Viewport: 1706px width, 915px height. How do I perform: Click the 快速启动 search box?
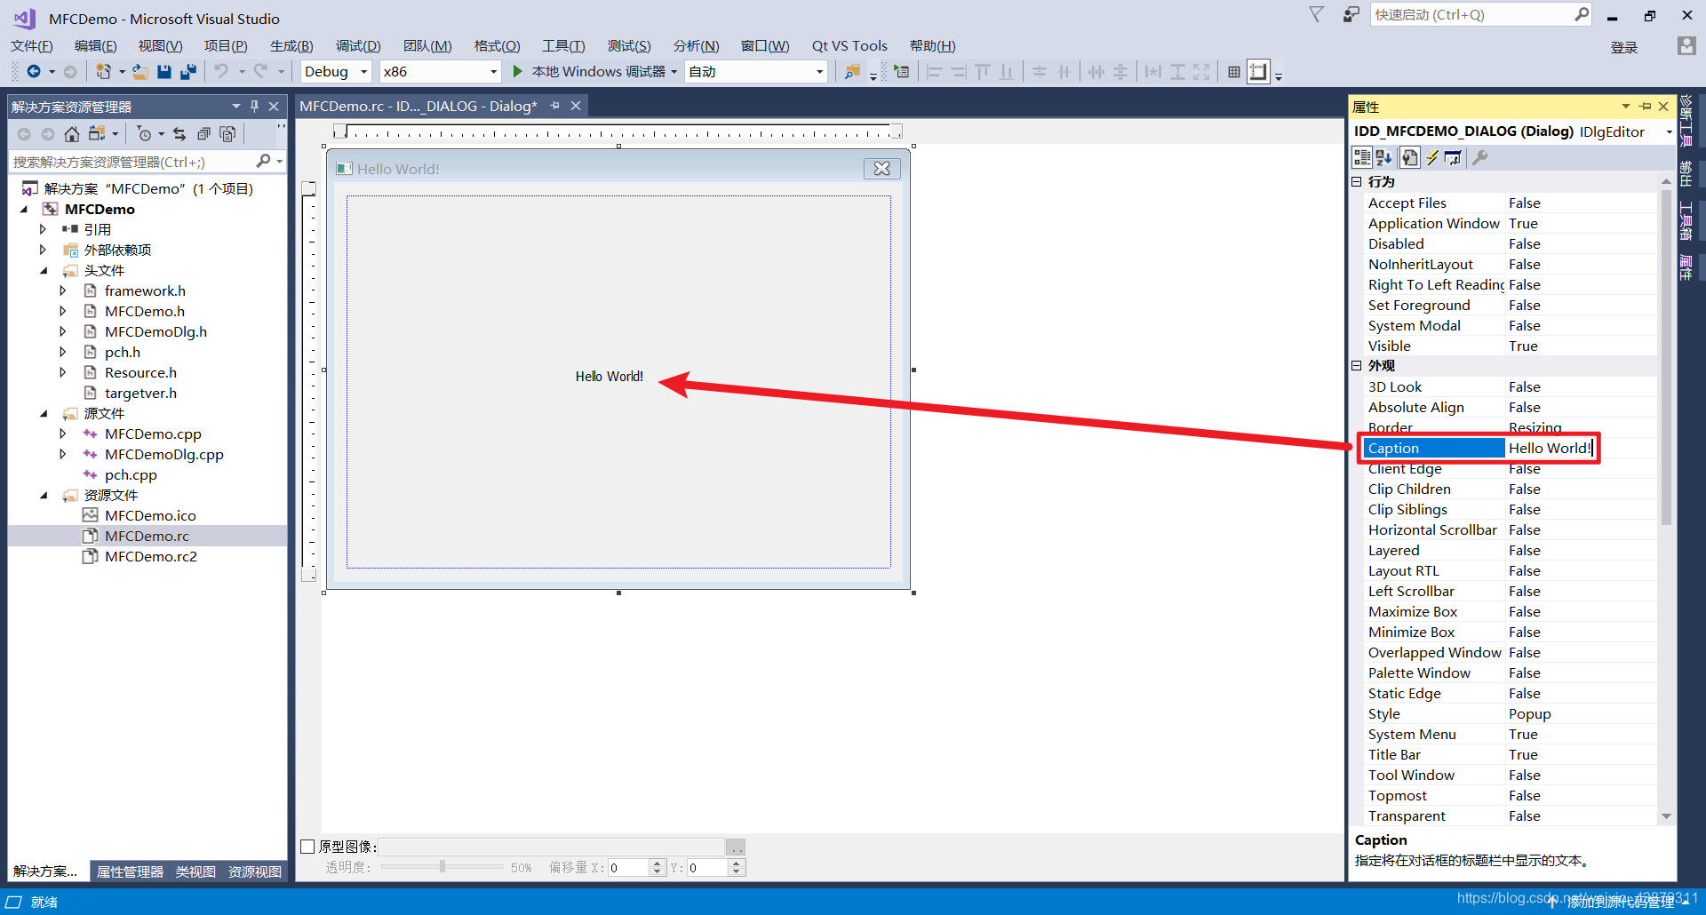[x=1471, y=14]
